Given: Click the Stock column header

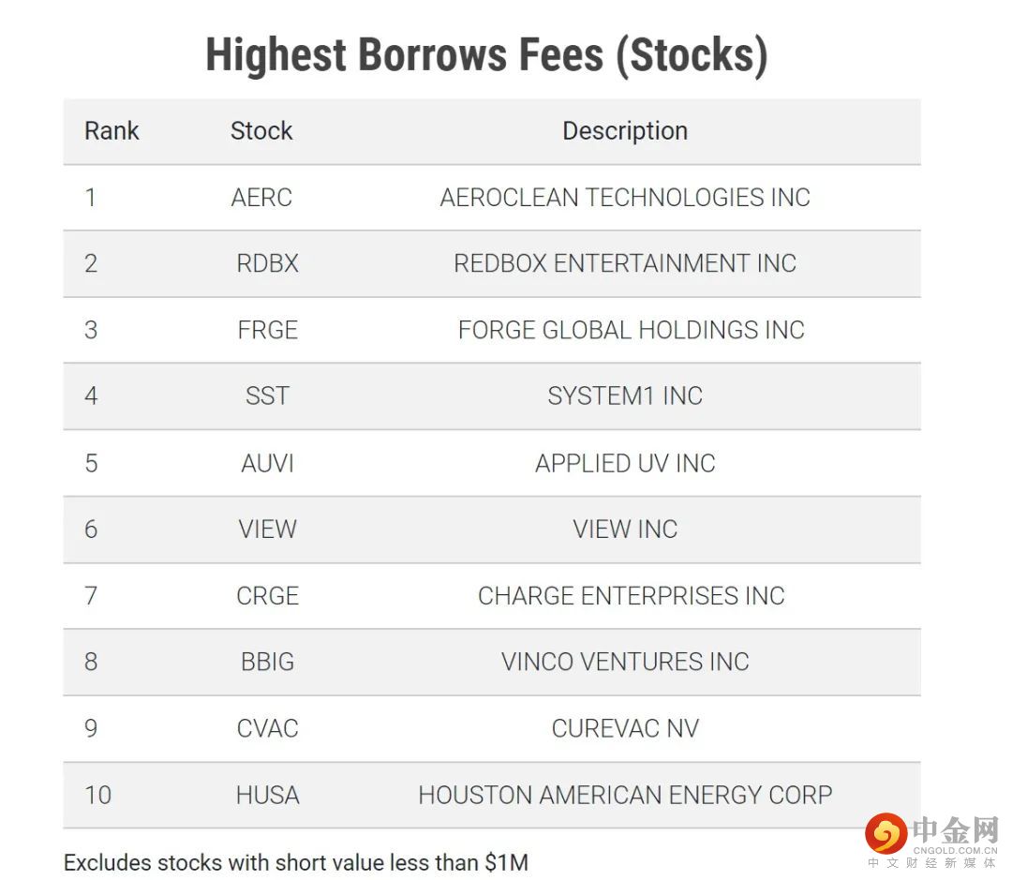Looking at the screenshot, I should (261, 131).
